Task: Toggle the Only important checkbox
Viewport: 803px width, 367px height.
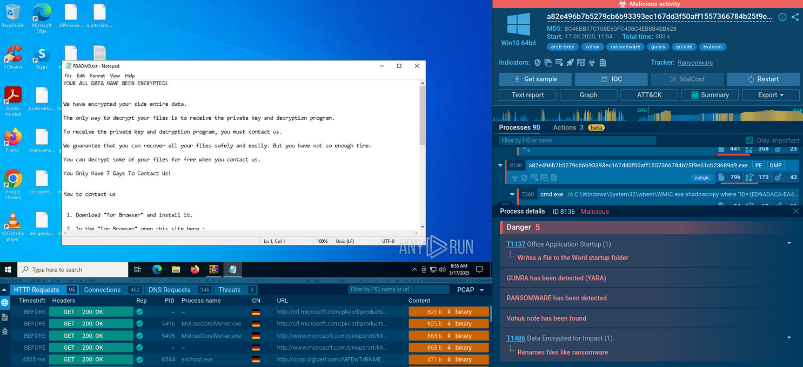Action: [749, 140]
